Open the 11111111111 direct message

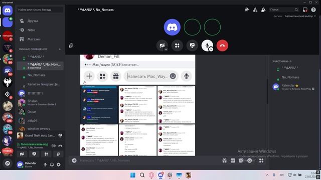[x=40, y=93]
